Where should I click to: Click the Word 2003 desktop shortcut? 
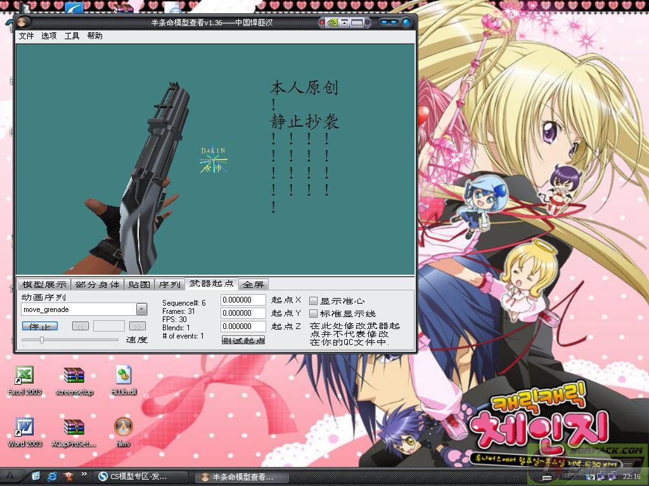point(24,428)
